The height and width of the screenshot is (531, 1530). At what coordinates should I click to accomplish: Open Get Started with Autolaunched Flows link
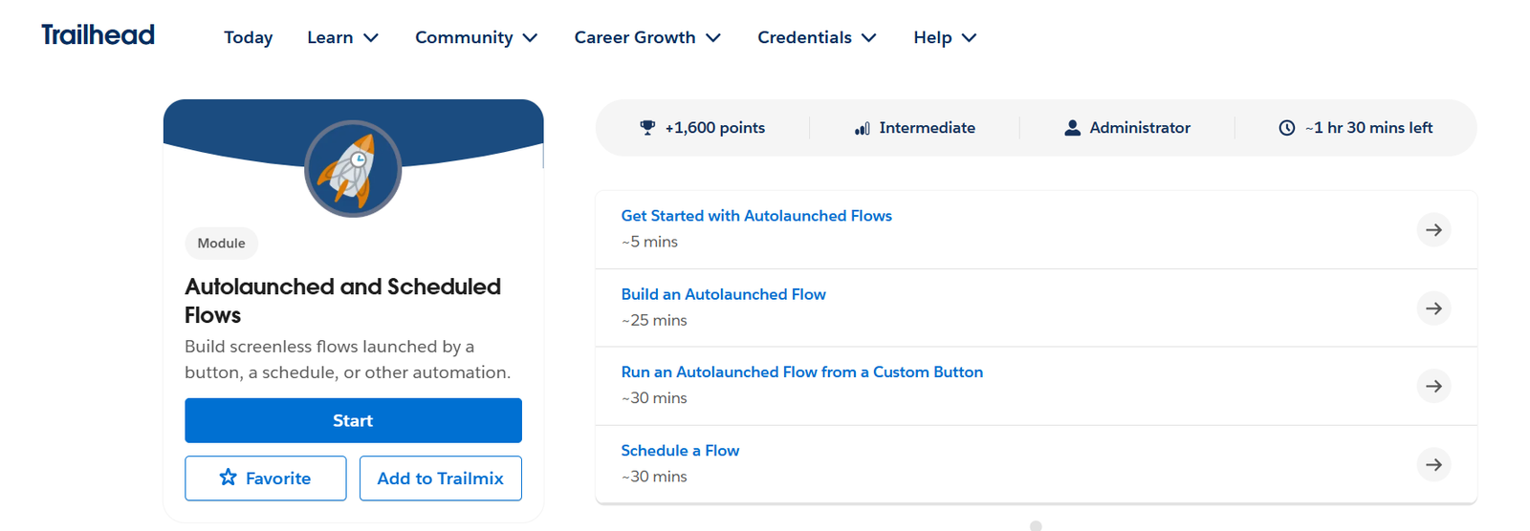click(x=756, y=216)
